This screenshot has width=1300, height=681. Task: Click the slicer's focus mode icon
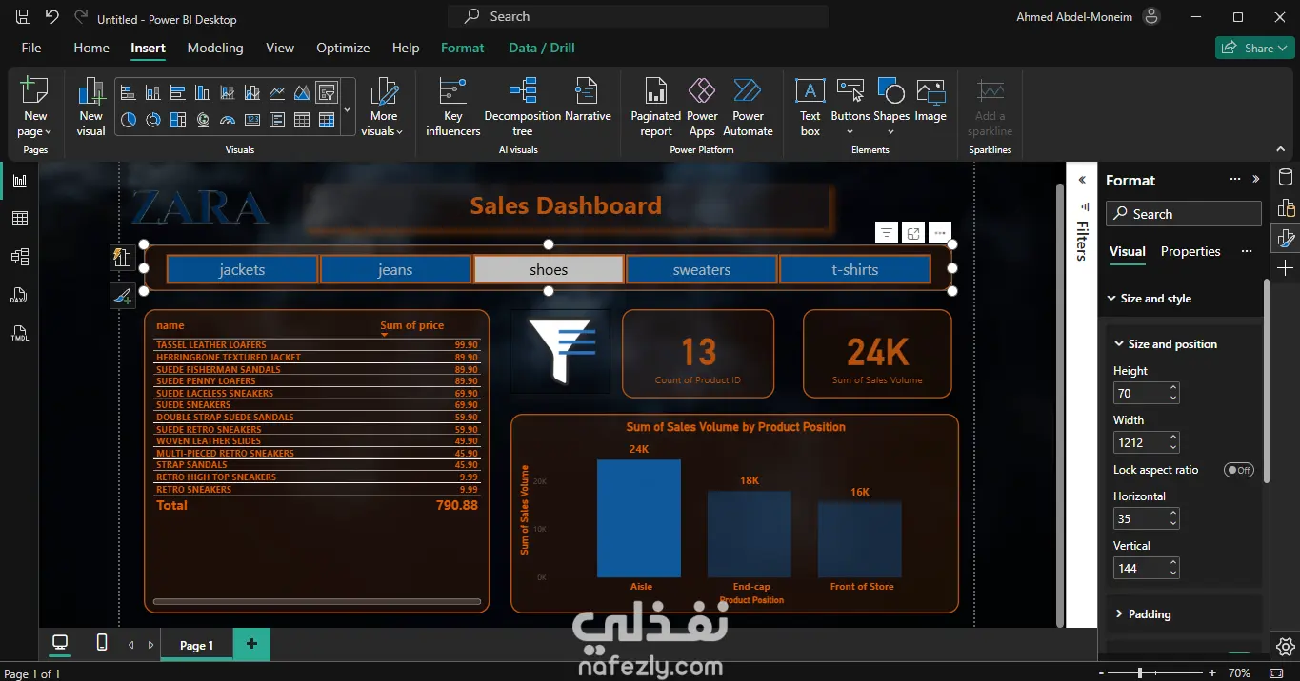click(913, 233)
